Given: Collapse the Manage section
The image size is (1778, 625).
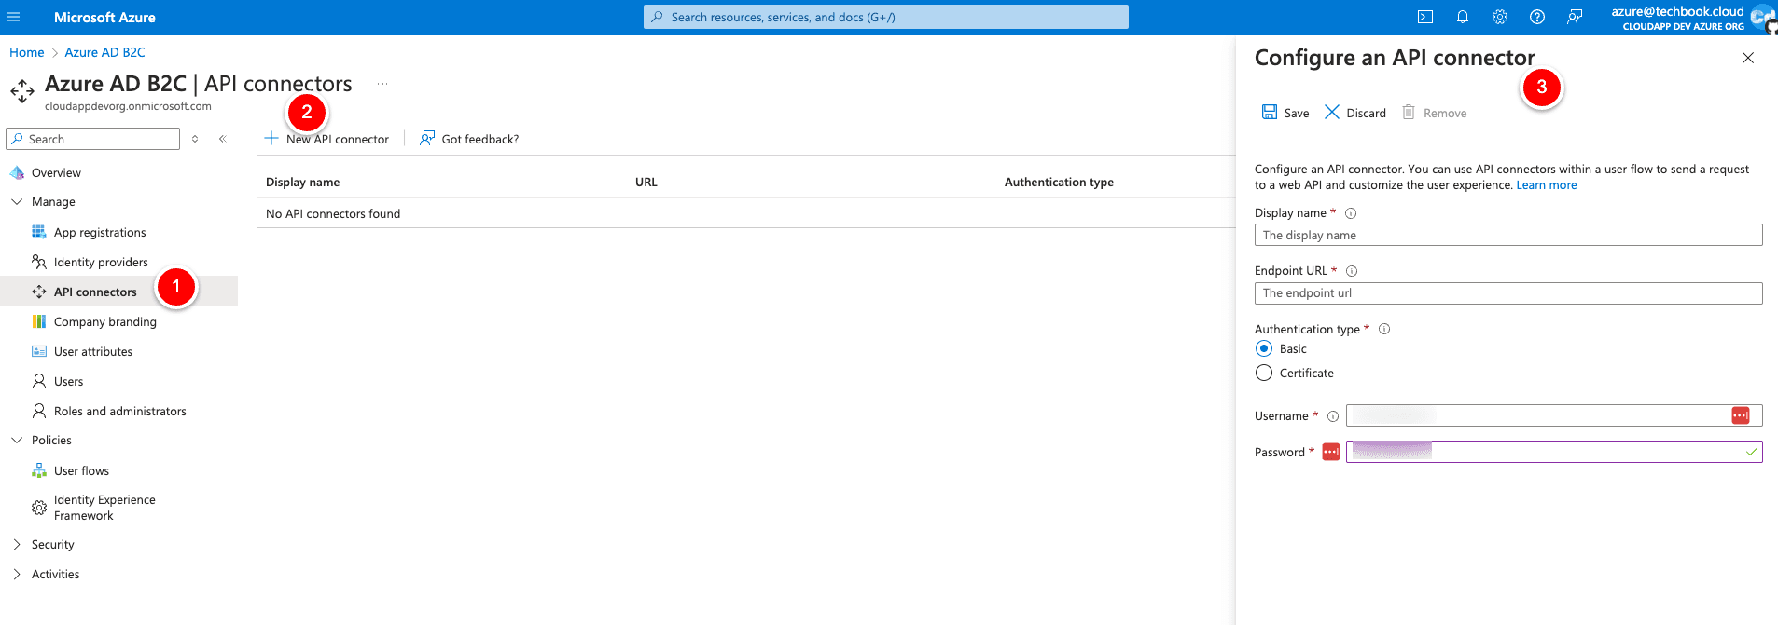Looking at the screenshot, I should pyautogui.click(x=17, y=201).
